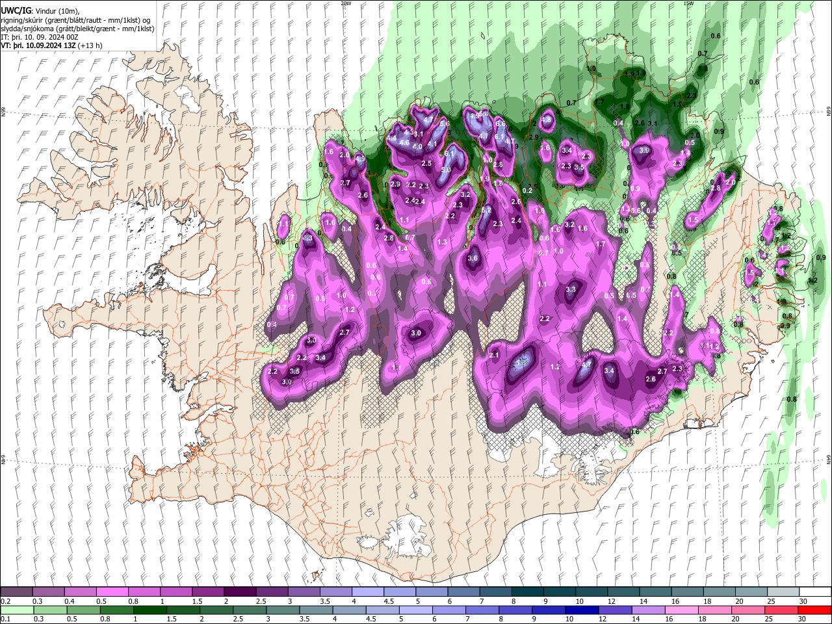Screen dimensions: 832x624
Task: Select top legend swatch between 9 and 10
Action: point(559,592)
